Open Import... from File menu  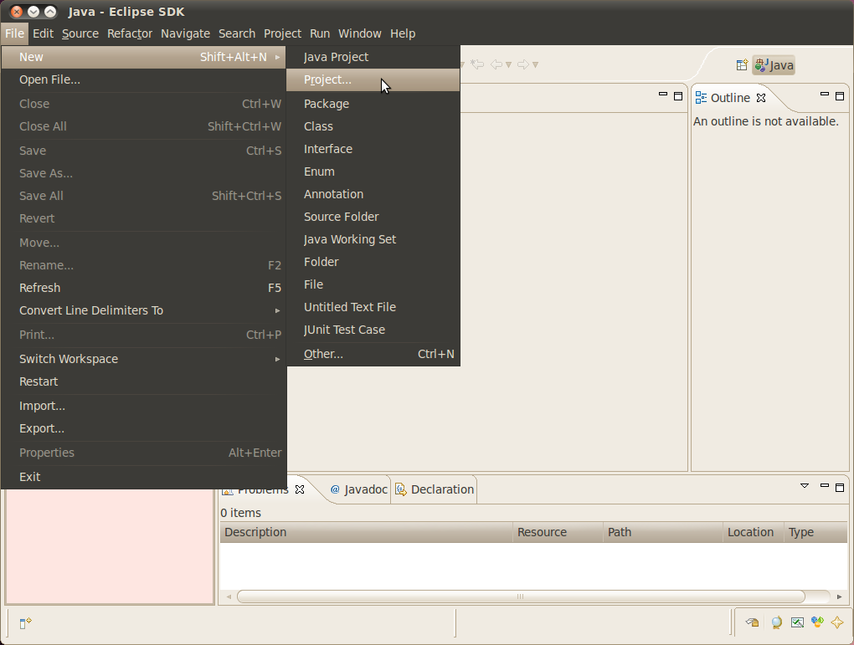(x=144, y=406)
